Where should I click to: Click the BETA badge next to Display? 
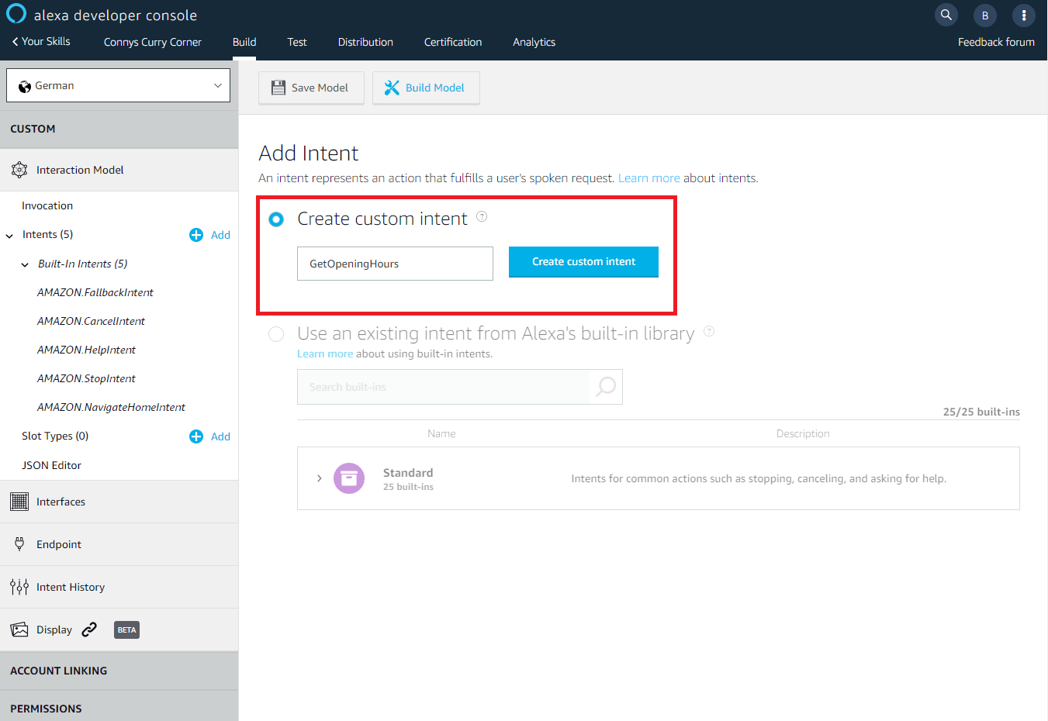pyautogui.click(x=126, y=630)
